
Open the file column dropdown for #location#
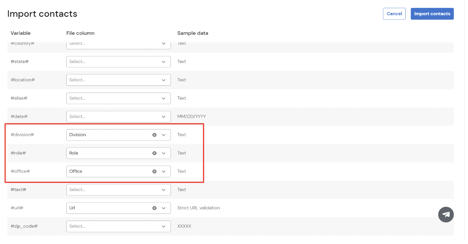click(x=118, y=80)
